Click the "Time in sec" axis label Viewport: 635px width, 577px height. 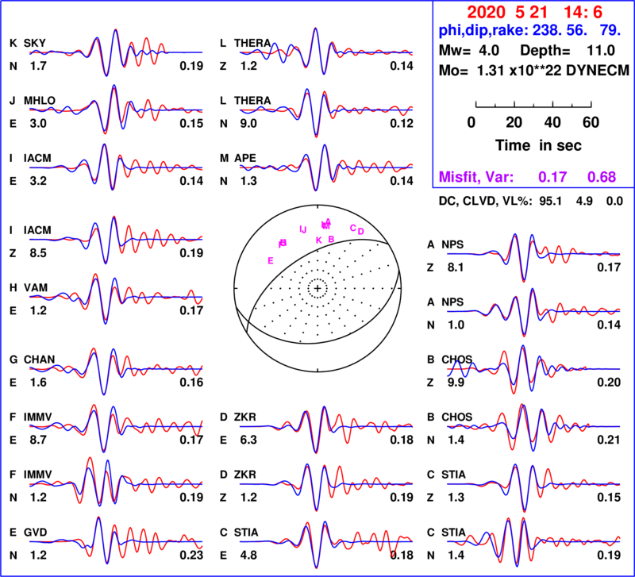[x=538, y=145]
